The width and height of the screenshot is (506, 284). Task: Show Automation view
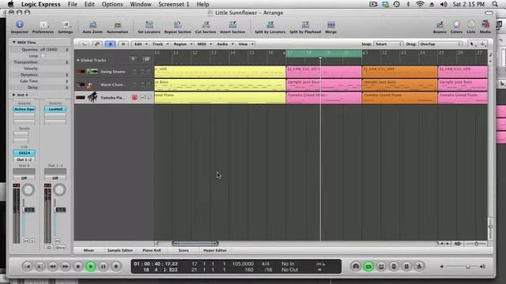[117, 27]
